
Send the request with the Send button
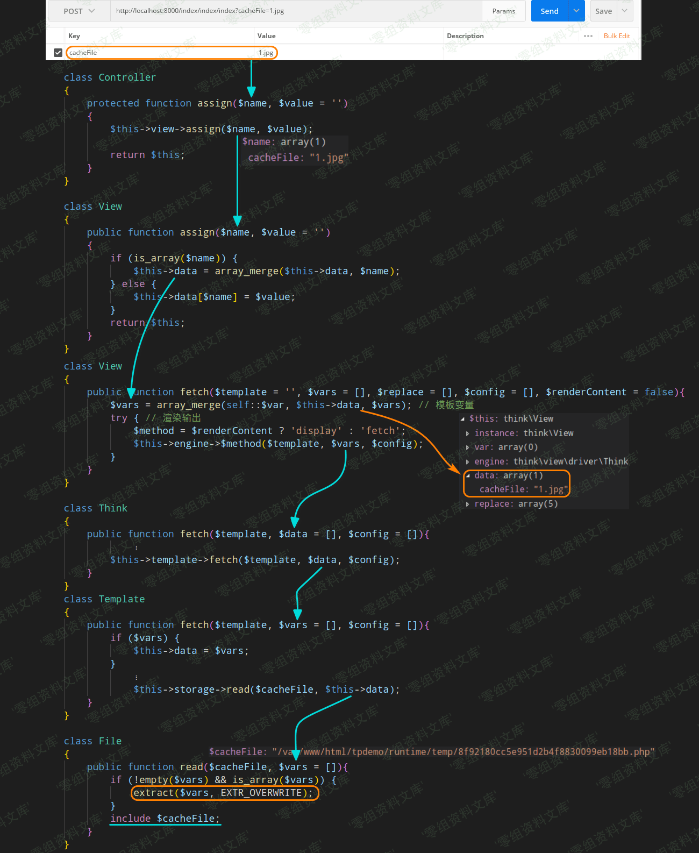click(x=549, y=11)
